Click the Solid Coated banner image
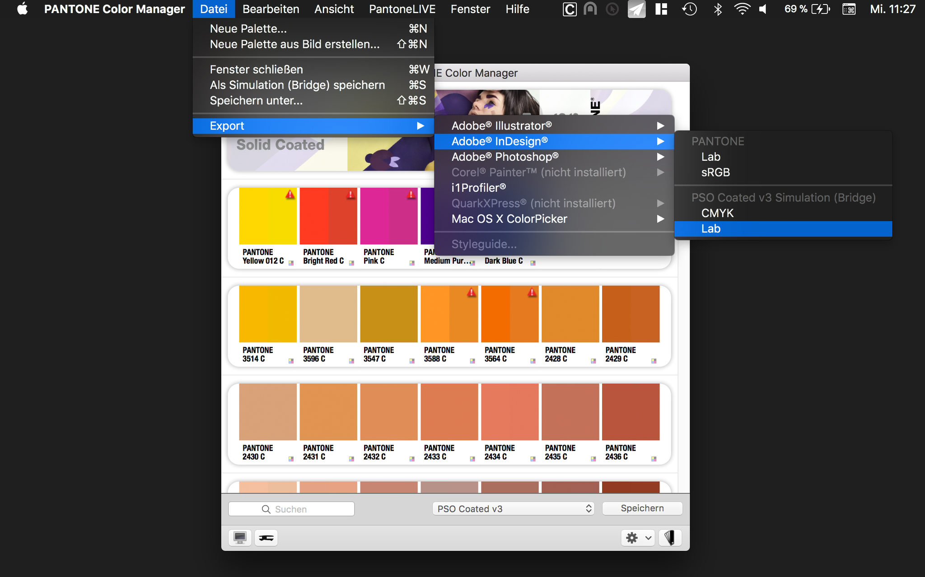 [330, 154]
